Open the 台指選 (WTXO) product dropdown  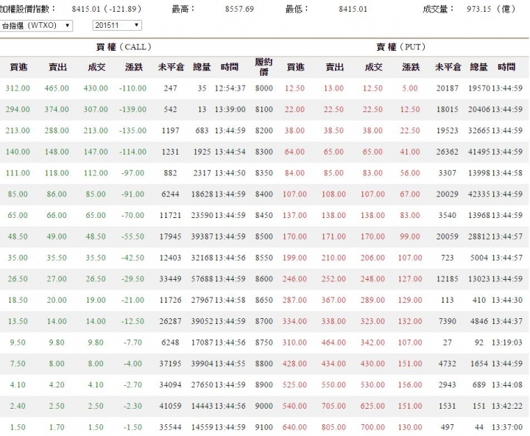tap(36, 25)
